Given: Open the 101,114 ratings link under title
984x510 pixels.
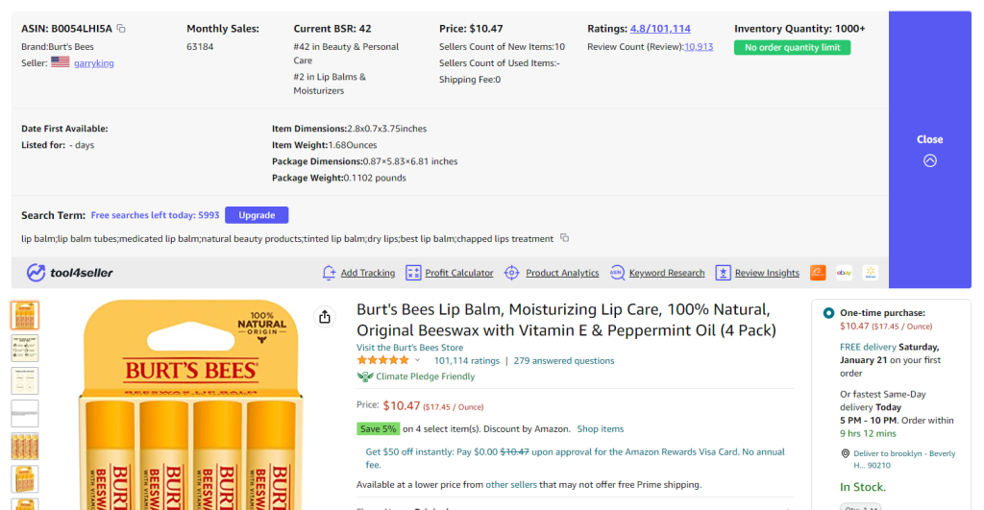Looking at the screenshot, I should (467, 361).
